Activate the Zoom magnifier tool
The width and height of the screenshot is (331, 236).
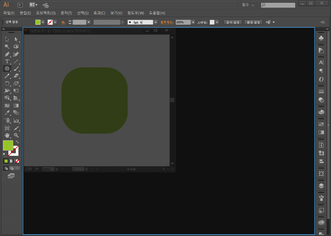(16, 135)
